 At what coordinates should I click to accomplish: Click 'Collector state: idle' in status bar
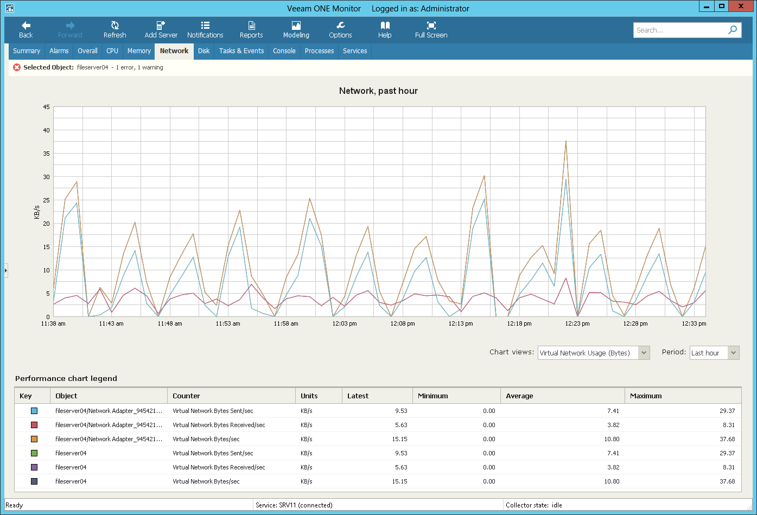[x=534, y=505]
